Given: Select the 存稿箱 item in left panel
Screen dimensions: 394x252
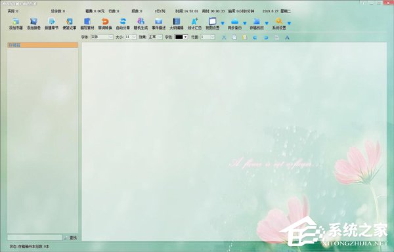Looking at the screenshot, I should 43,45.
